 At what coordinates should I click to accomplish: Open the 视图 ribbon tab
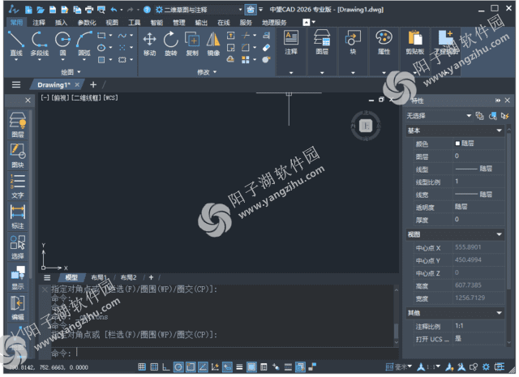112,23
